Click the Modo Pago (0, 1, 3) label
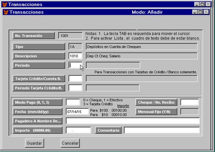Viewport: 215px width, 152px height. click(38, 102)
